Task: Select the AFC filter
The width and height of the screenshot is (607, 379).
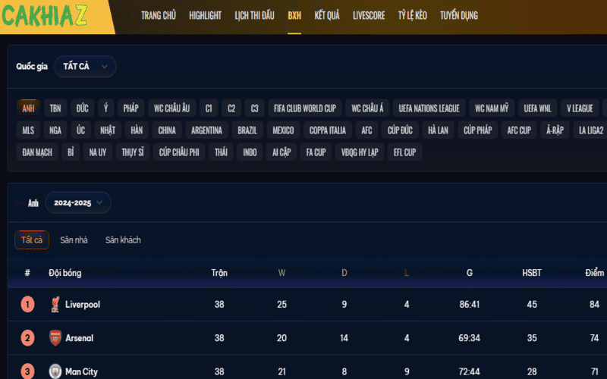Action: tap(366, 130)
